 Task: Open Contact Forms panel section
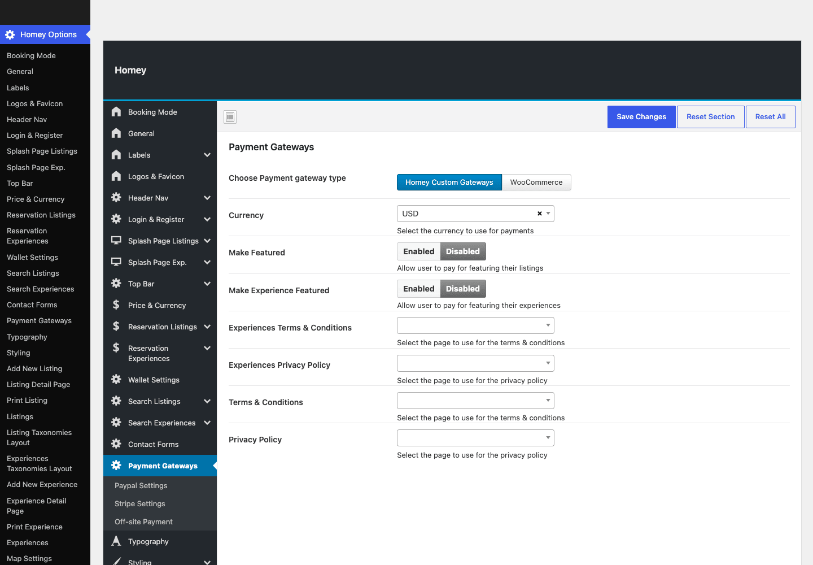160,444
